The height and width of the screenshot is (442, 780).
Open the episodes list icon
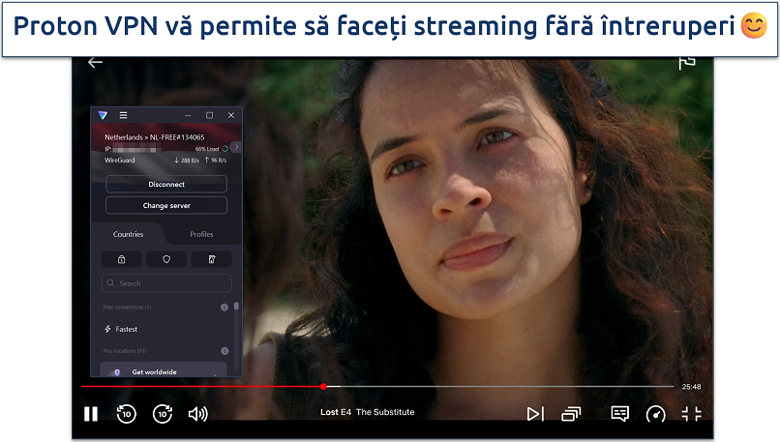(571, 414)
